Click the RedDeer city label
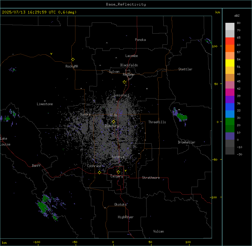 (129, 75)
